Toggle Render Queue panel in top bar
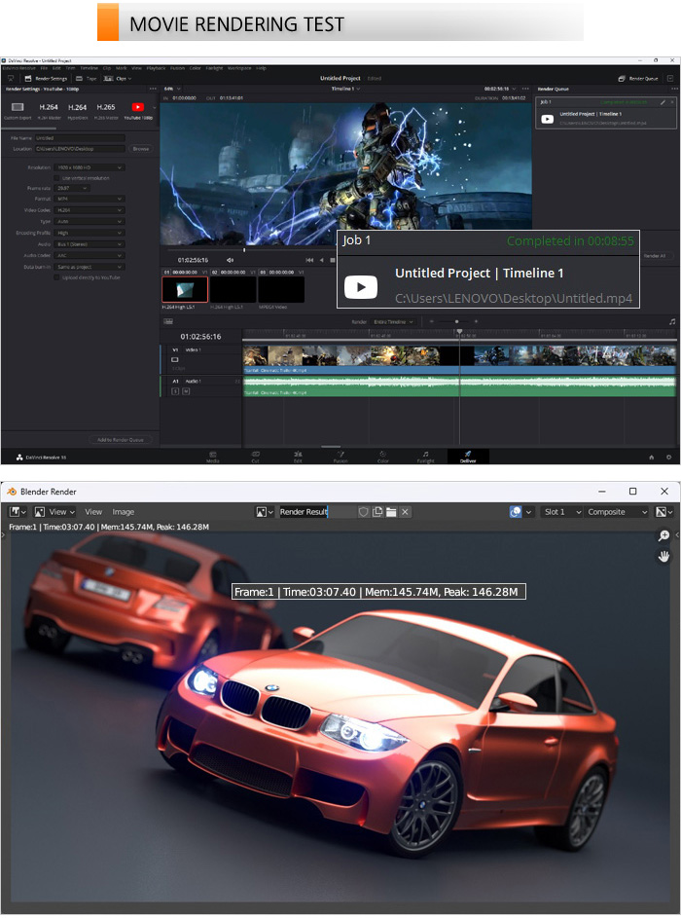Image resolution: width=681 pixels, height=918 pixels. tap(637, 78)
